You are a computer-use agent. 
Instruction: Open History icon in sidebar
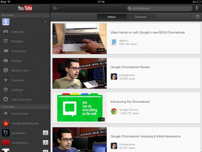tap(6, 60)
